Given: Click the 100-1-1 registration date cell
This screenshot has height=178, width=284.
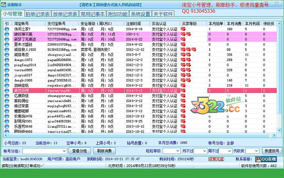Looking at the screenshot, I should (x=132, y=34).
